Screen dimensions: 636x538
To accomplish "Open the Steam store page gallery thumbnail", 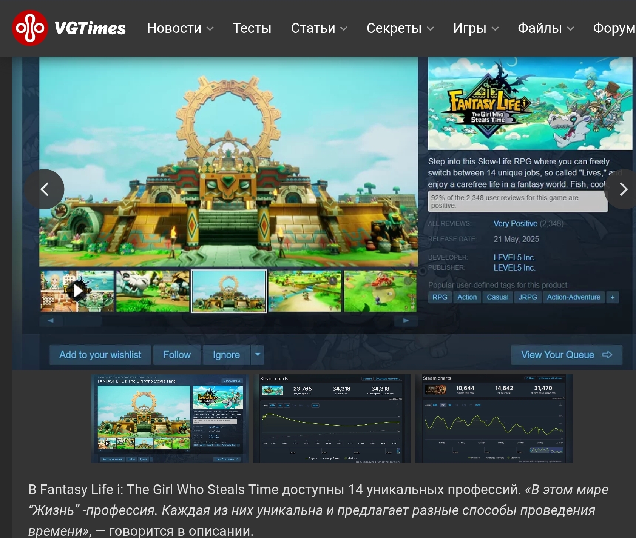I will 170,418.
